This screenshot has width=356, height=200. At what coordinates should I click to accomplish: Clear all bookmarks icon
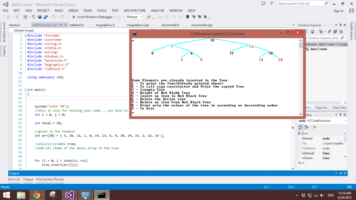tap(205, 17)
